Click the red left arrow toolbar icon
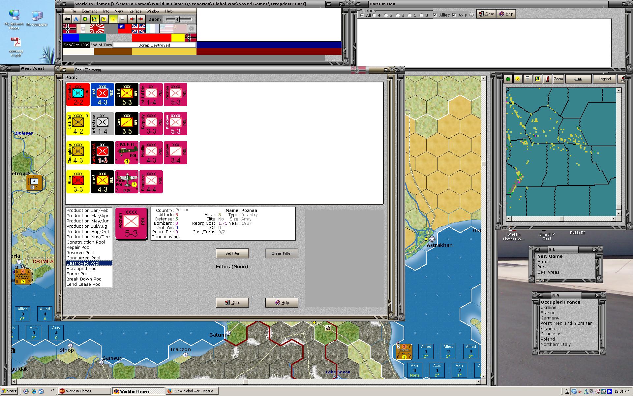633x396 pixels. [132, 19]
